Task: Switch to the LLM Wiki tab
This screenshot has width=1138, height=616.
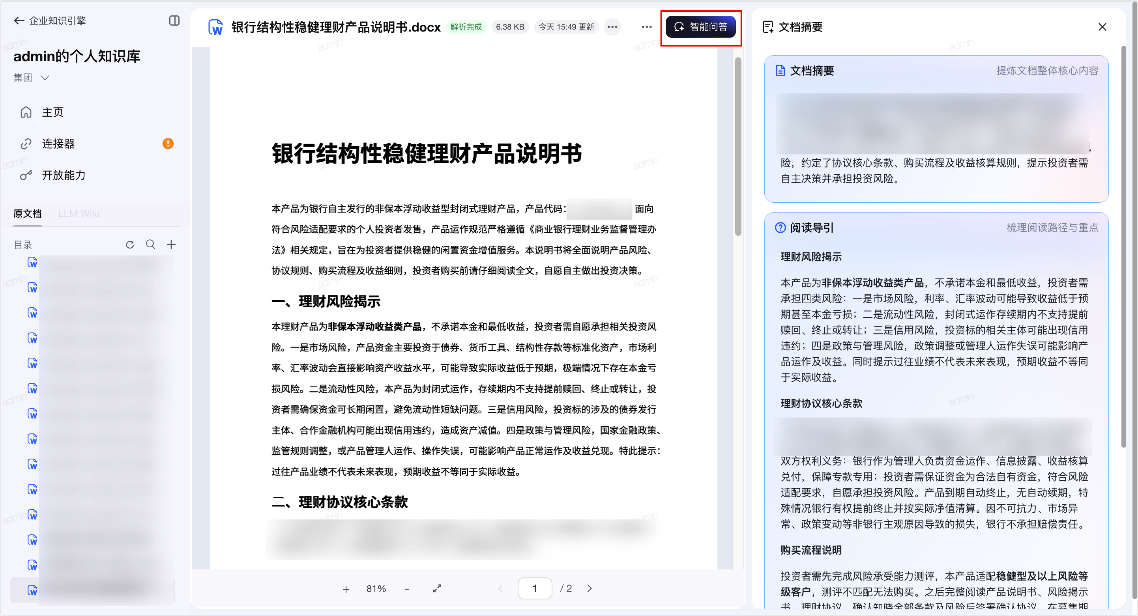Action: click(79, 214)
